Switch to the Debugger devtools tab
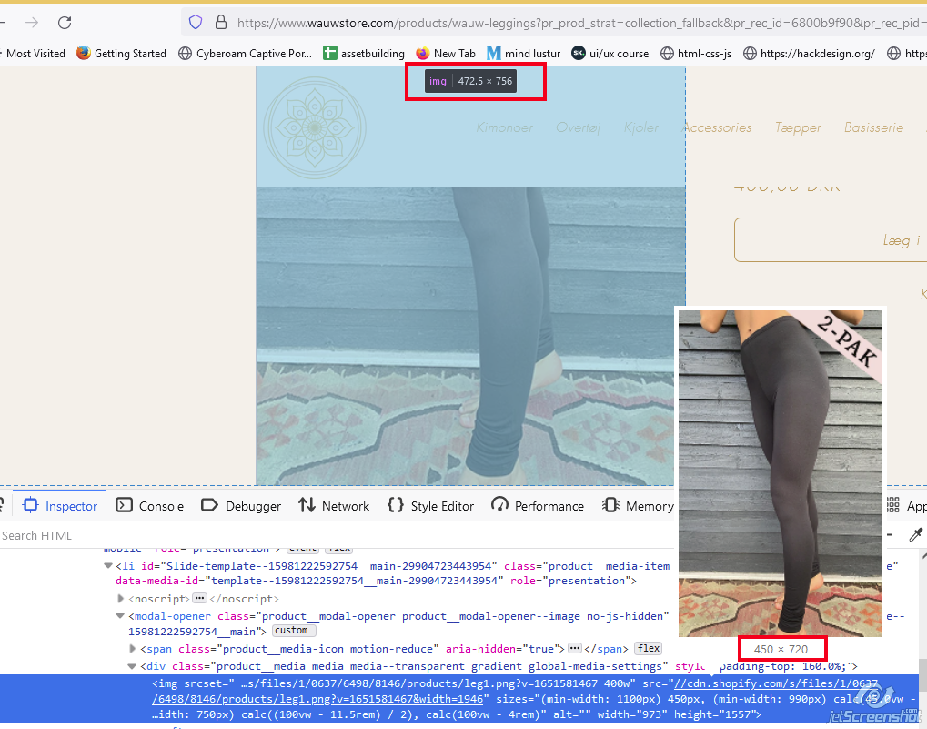 [241, 506]
